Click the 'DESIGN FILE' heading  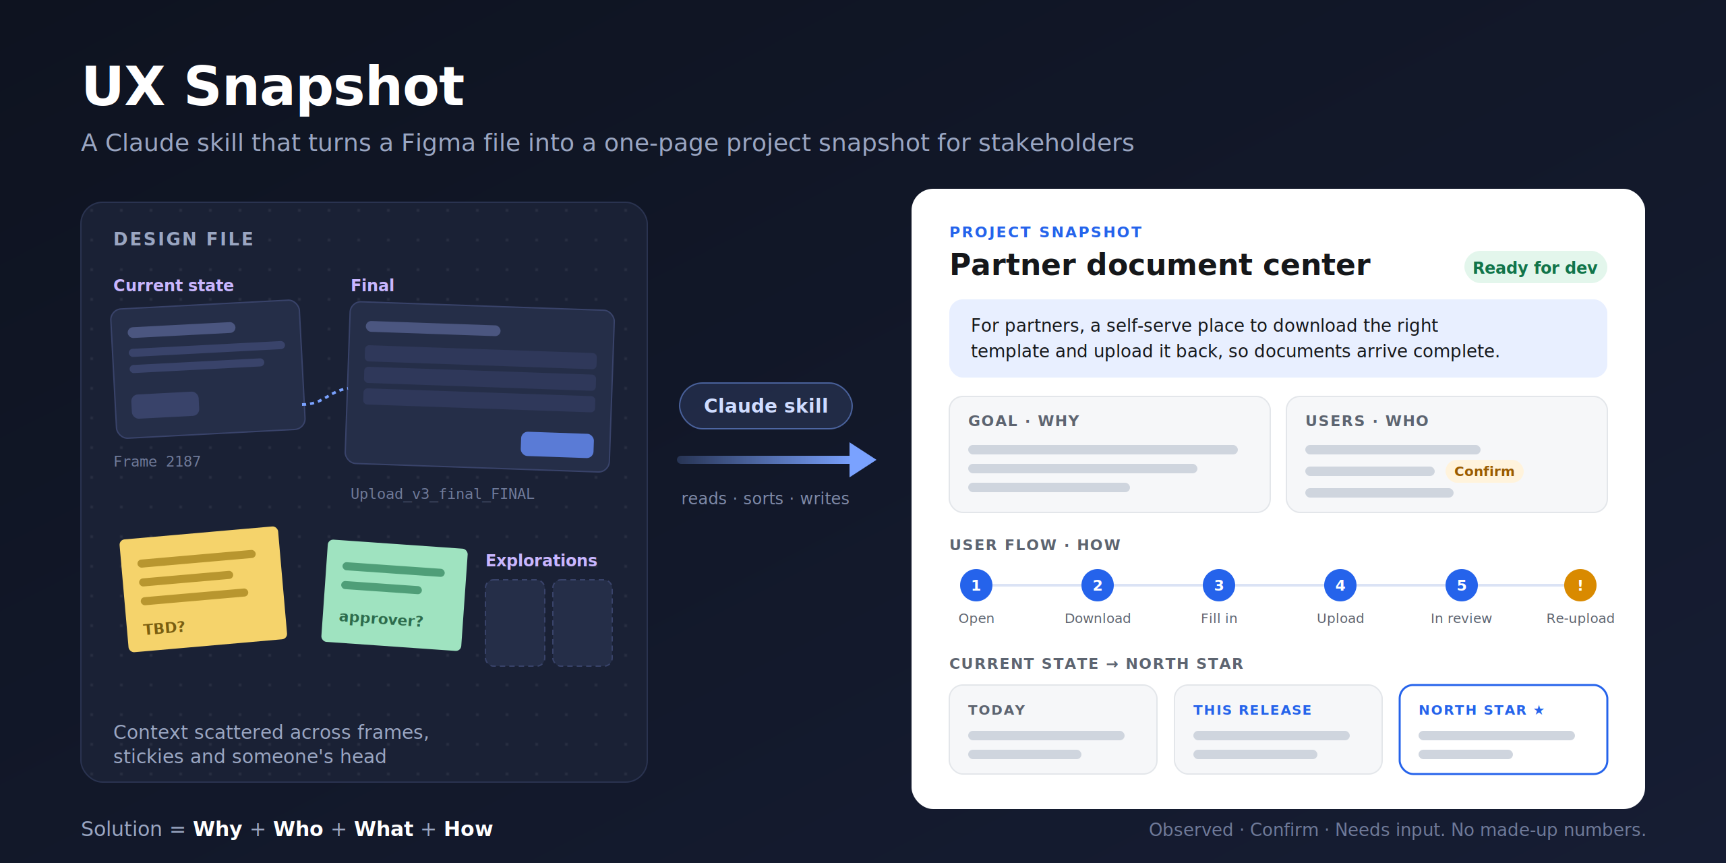[x=183, y=239]
